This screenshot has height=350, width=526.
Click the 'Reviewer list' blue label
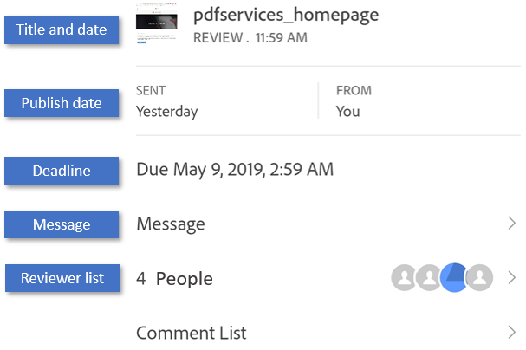[x=62, y=278]
